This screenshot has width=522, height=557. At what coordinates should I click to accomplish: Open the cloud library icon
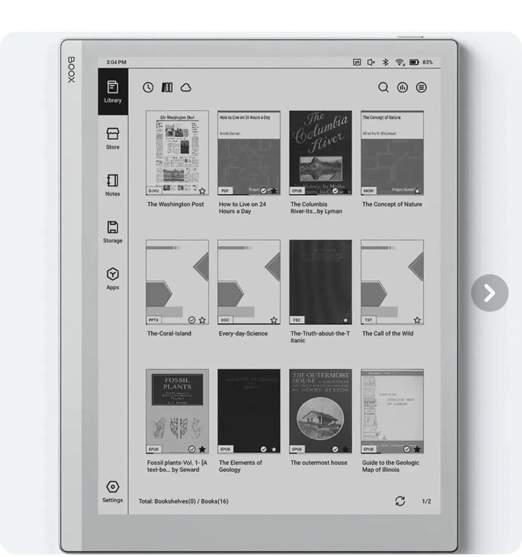click(x=186, y=88)
